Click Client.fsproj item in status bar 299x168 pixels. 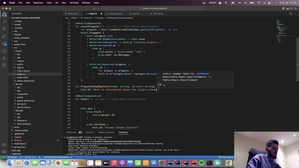(x=226, y=157)
